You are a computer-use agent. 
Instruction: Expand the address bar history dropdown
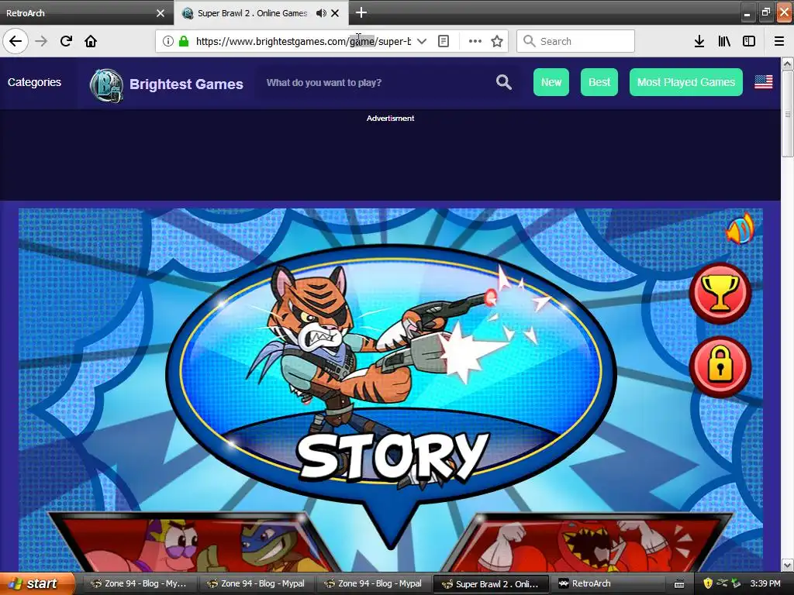pos(421,41)
